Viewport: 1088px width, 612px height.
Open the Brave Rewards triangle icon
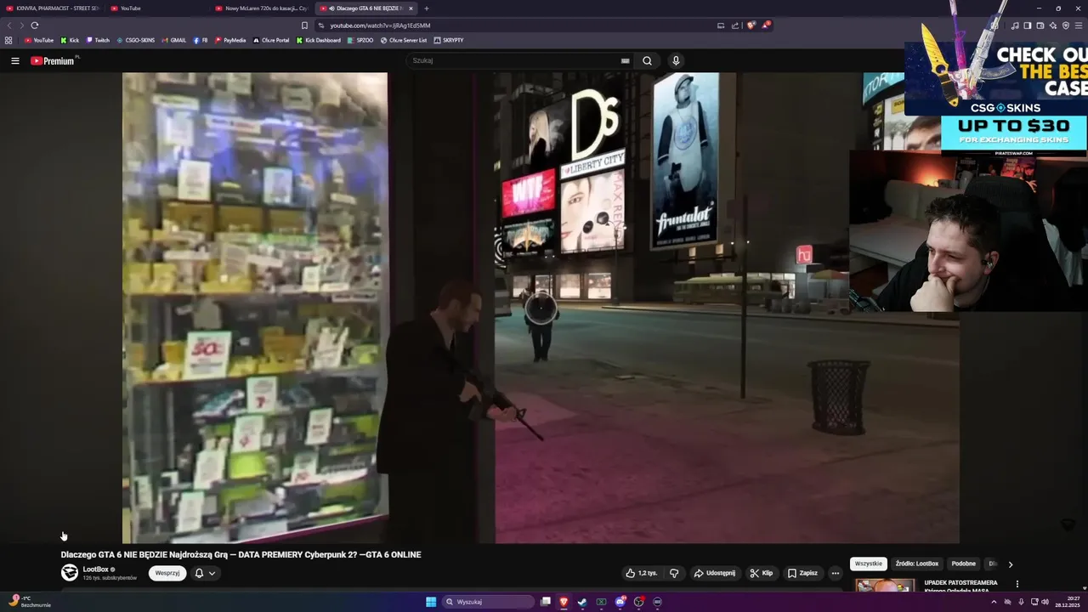[x=765, y=25]
